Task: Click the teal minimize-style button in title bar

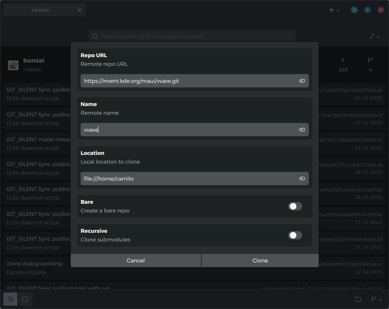Action: click(x=354, y=10)
